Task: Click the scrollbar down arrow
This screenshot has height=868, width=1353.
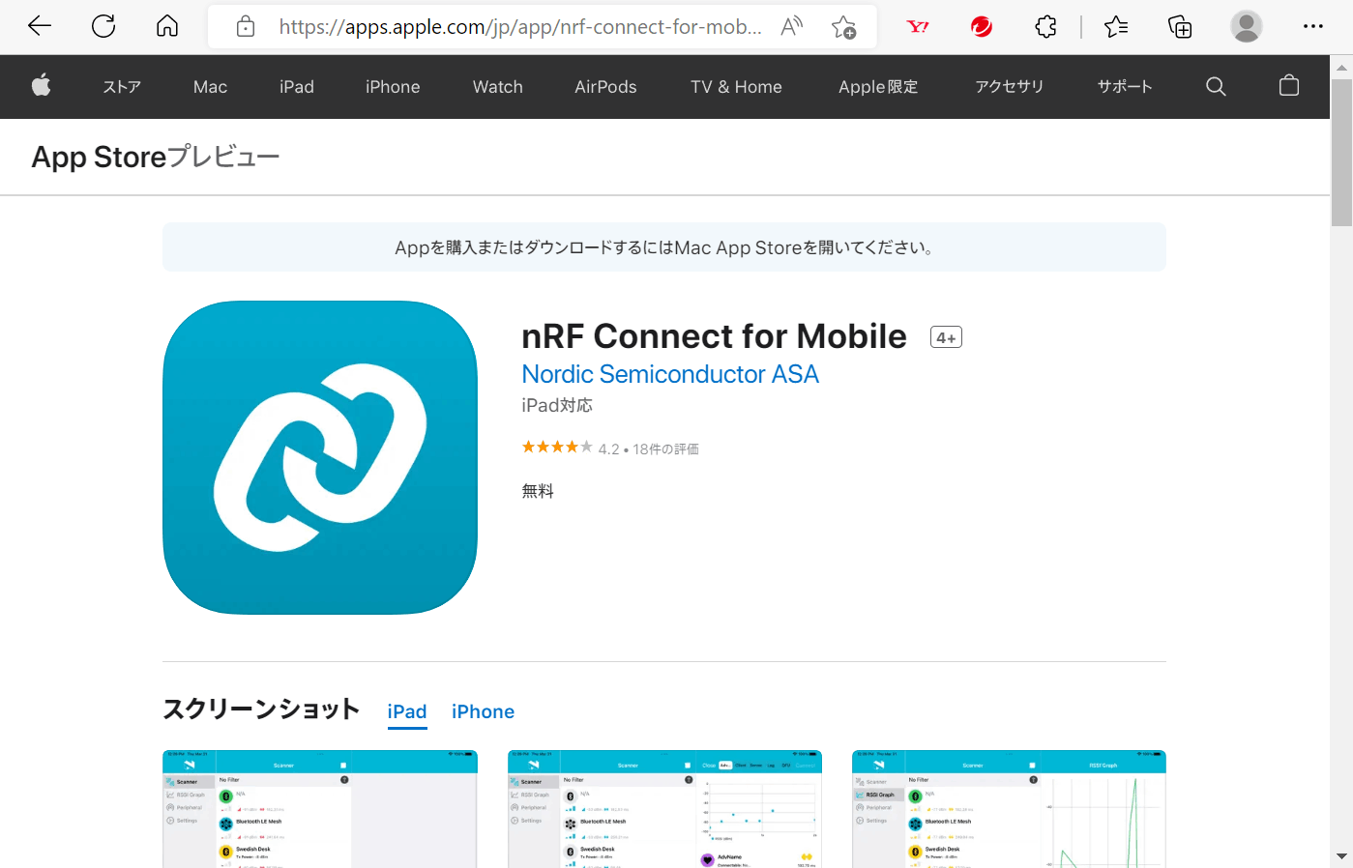Action: click(x=1341, y=856)
